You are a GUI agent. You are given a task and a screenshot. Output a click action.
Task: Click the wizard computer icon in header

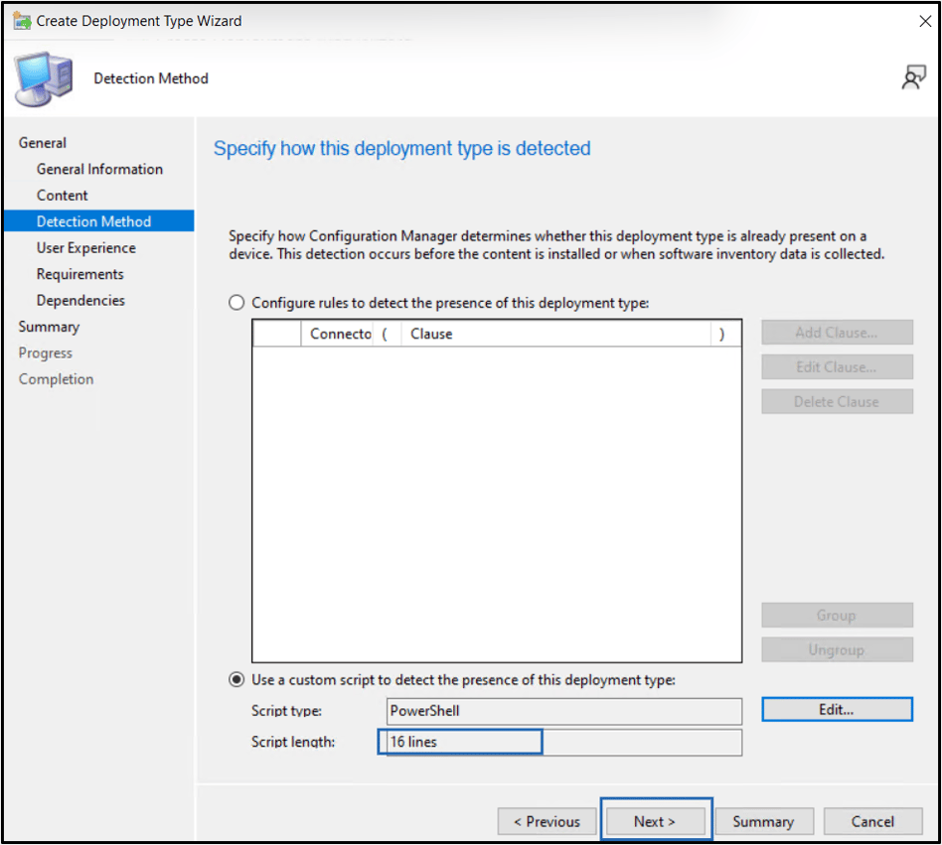point(44,78)
